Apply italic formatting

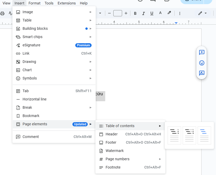(x=143, y=13)
